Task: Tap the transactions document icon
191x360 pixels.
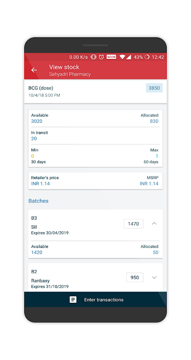Action: coord(73,300)
